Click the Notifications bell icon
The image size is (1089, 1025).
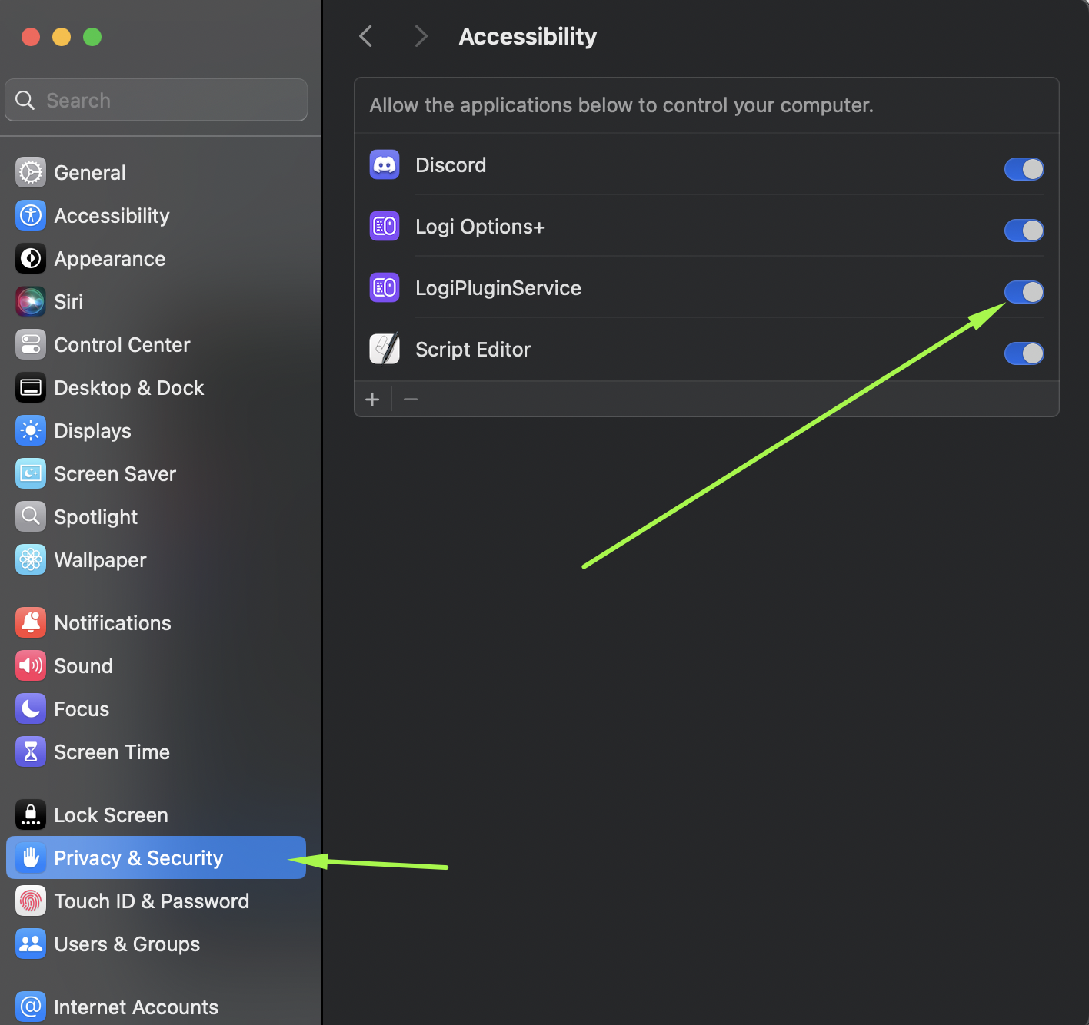point(31,623)
